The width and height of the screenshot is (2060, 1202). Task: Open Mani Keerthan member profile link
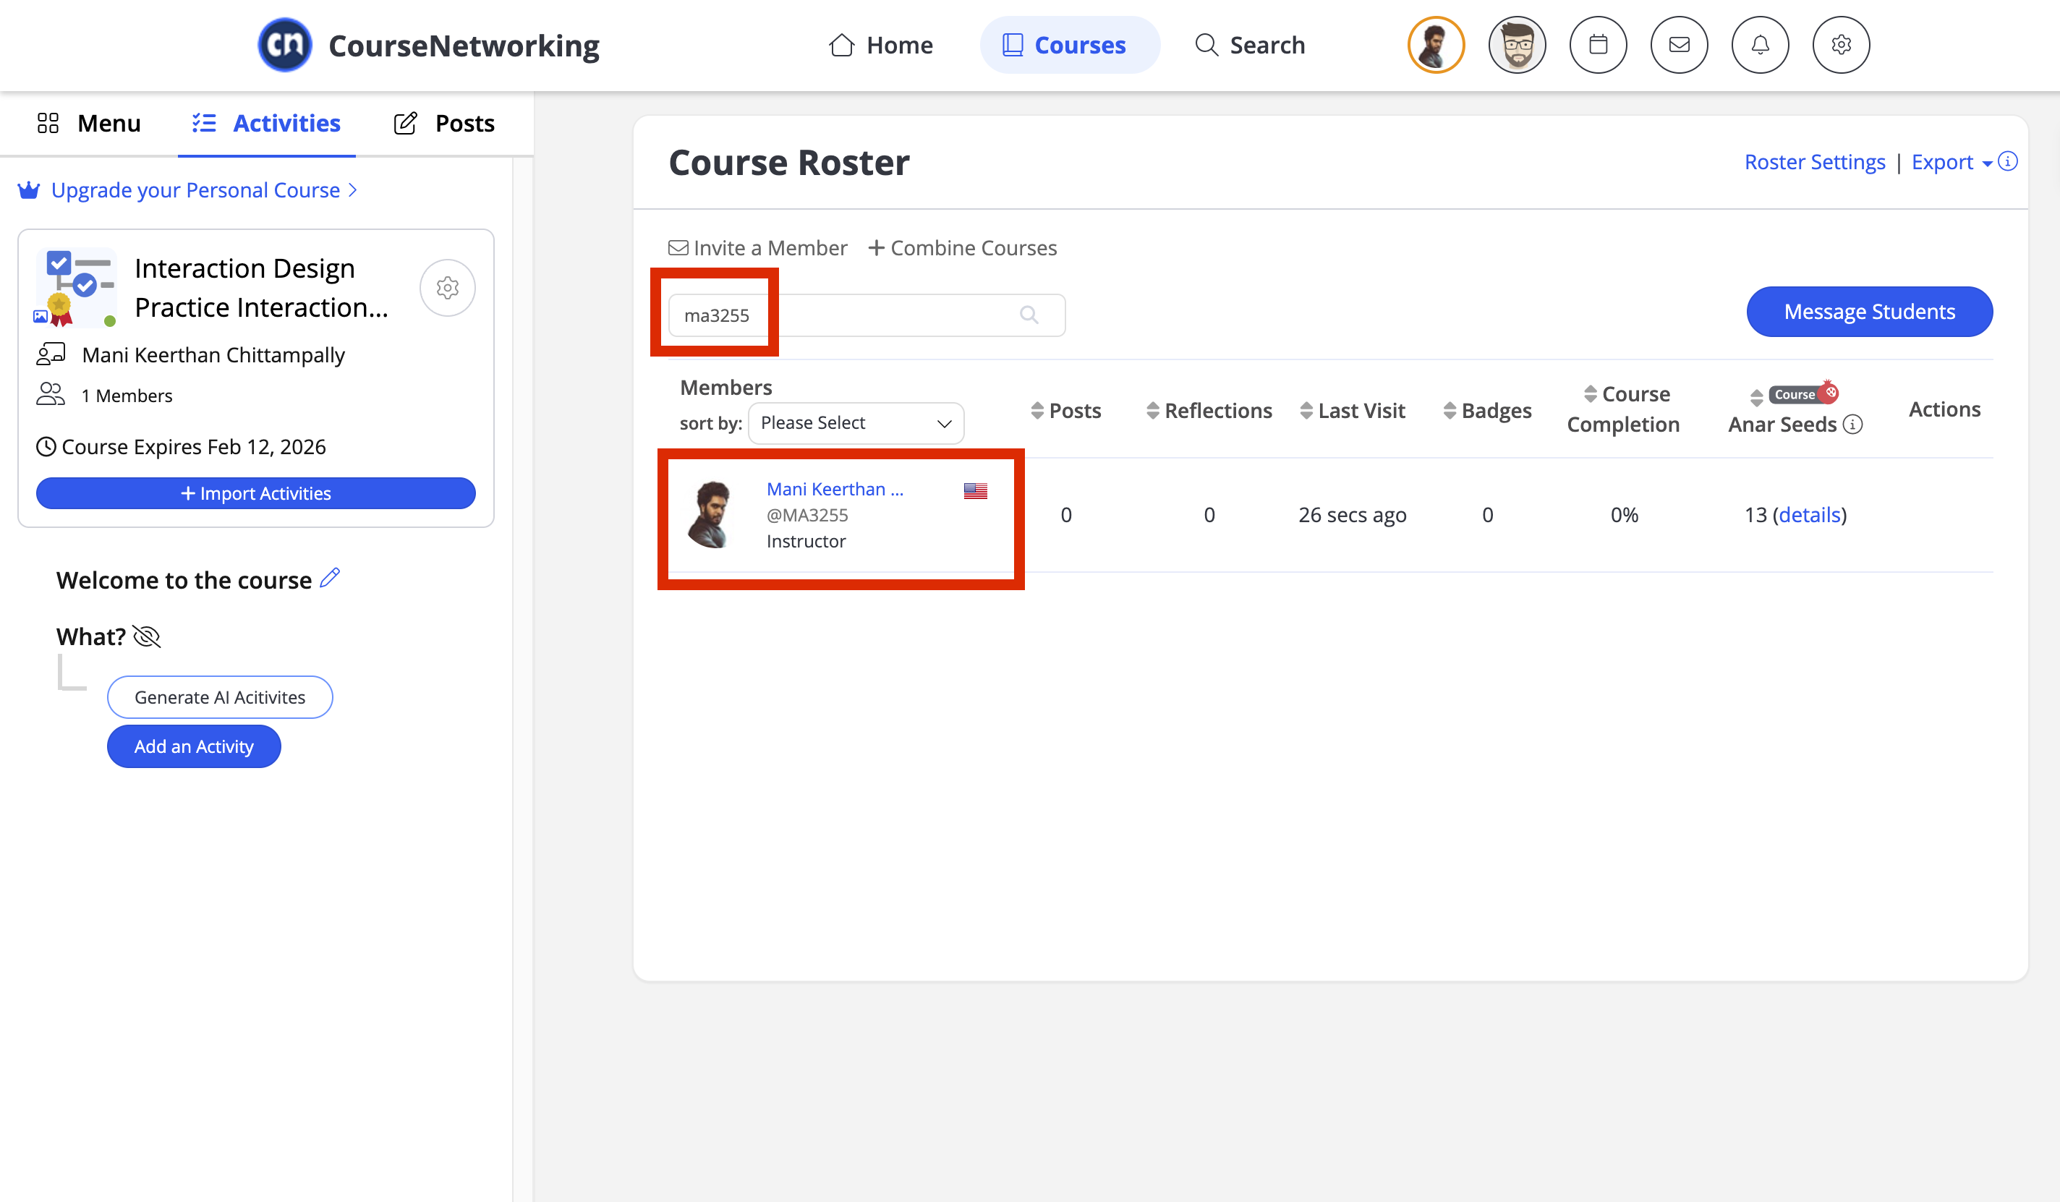tap(835, 489)
